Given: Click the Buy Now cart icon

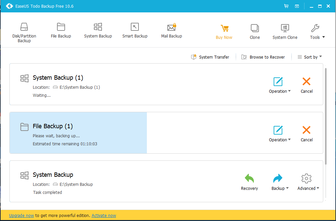Looking at the screenshot, I should tap(224, 28).
